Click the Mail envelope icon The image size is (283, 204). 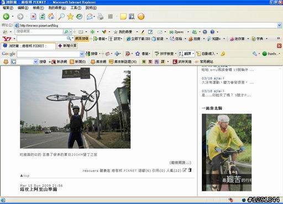(x=90, y=17)
